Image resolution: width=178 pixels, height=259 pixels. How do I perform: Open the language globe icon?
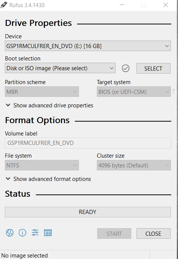coord(10,233)
